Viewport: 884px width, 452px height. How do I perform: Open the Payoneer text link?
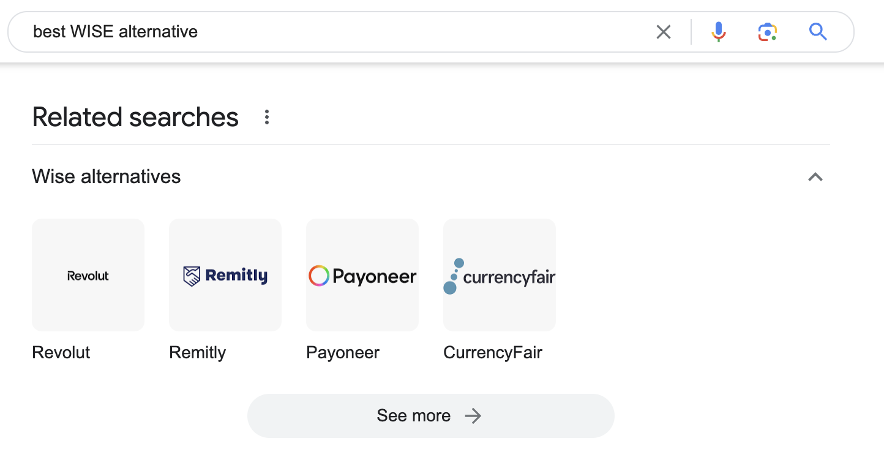pyautogui.click(x=343, y=353)
